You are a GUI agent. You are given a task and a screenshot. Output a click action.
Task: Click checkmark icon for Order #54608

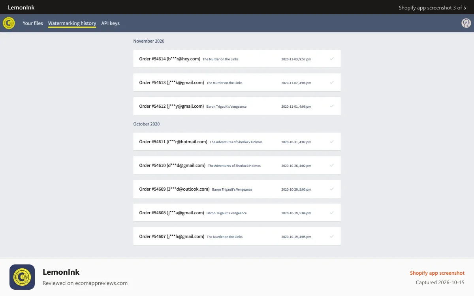click(332, 213)
